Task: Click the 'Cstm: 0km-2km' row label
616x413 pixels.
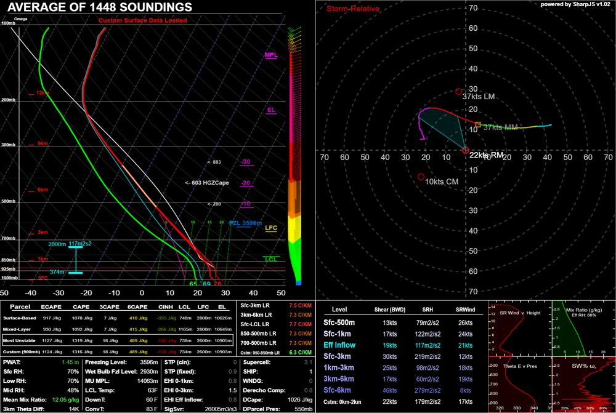Action: [342, 402]
